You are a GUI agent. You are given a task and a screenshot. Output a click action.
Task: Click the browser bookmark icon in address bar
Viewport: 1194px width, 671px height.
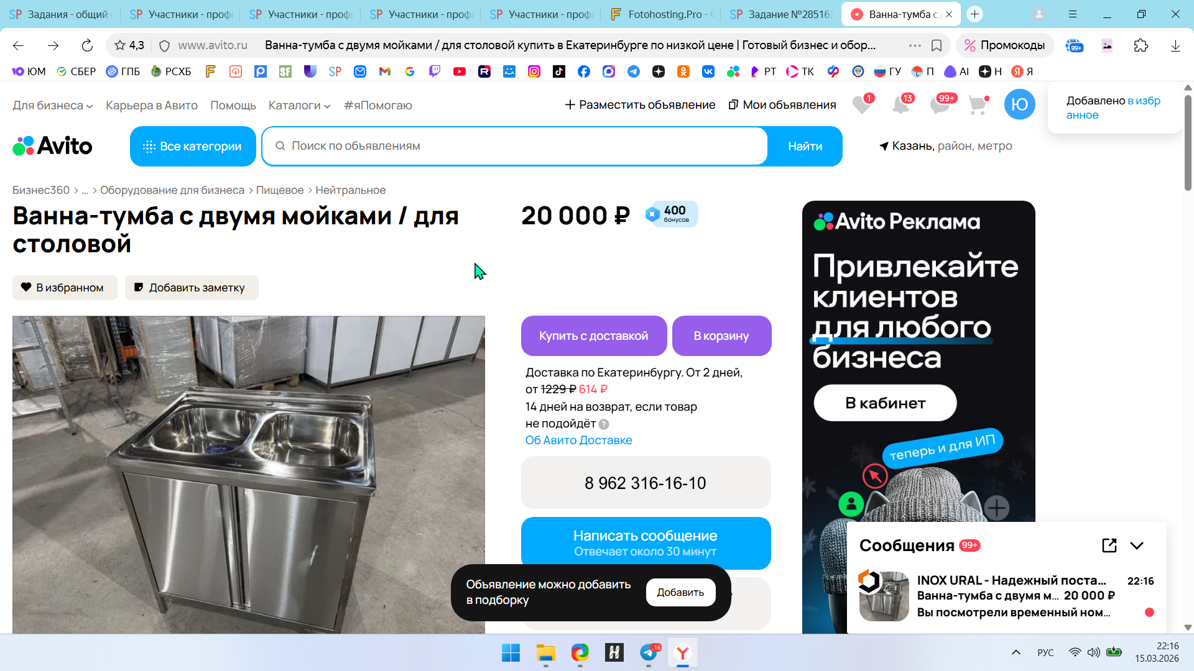point(937,45)
